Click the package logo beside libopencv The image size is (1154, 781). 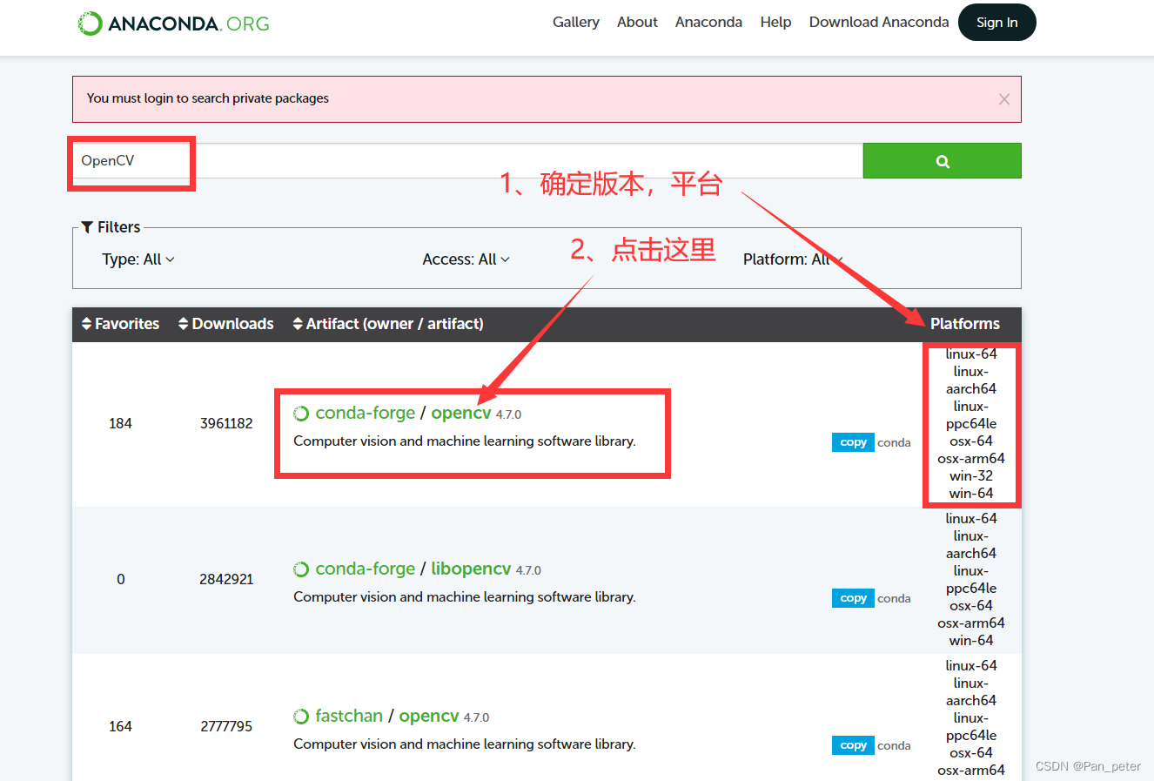pyautogui.click(x=301, y=569)
